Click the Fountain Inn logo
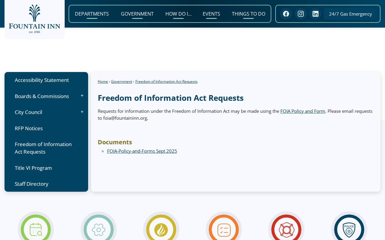Viewport: 385px width, 240px height. tap(35, 19)
